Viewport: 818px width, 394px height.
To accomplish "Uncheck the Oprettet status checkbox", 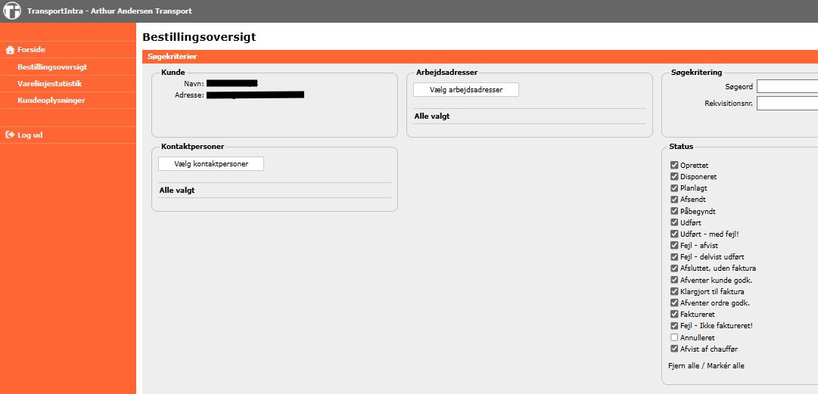I will (x=674, y=166).
